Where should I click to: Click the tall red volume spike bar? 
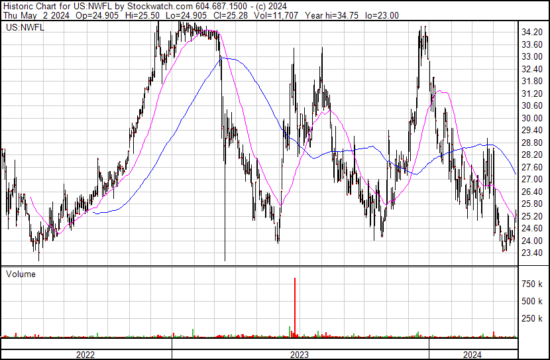295,308
